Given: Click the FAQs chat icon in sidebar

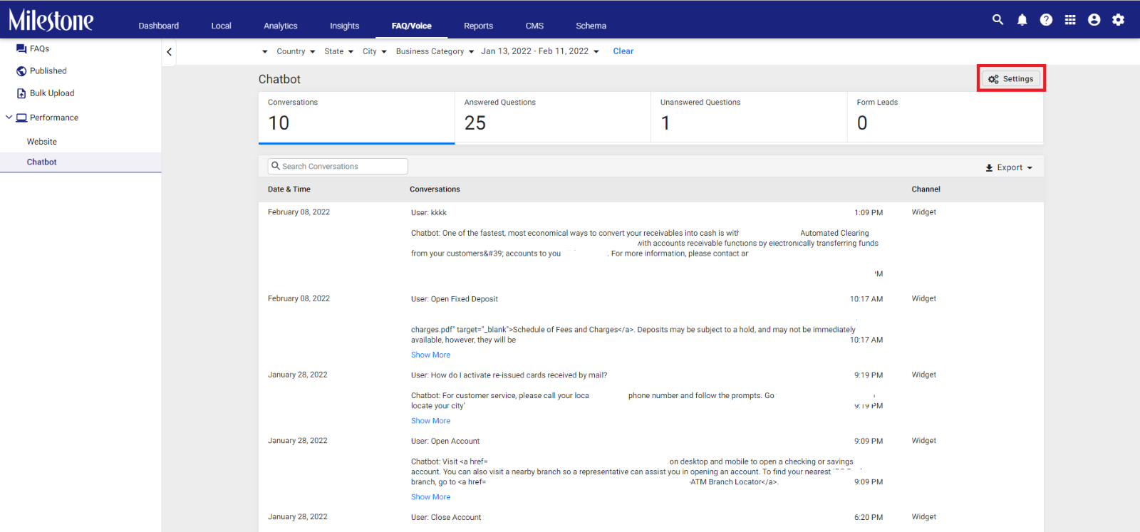Looking at the screenshot, I should 21,49.
